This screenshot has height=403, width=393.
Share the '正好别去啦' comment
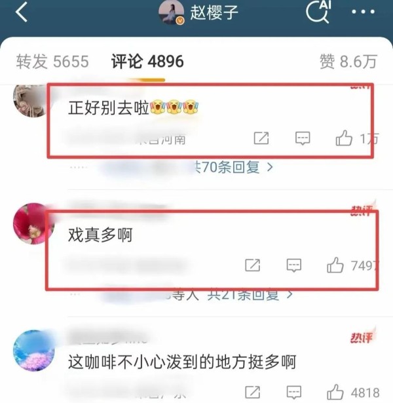[x=261, y=138]
